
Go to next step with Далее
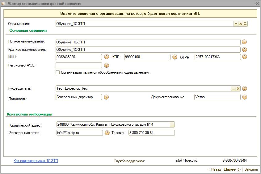[x=232, y=169]
